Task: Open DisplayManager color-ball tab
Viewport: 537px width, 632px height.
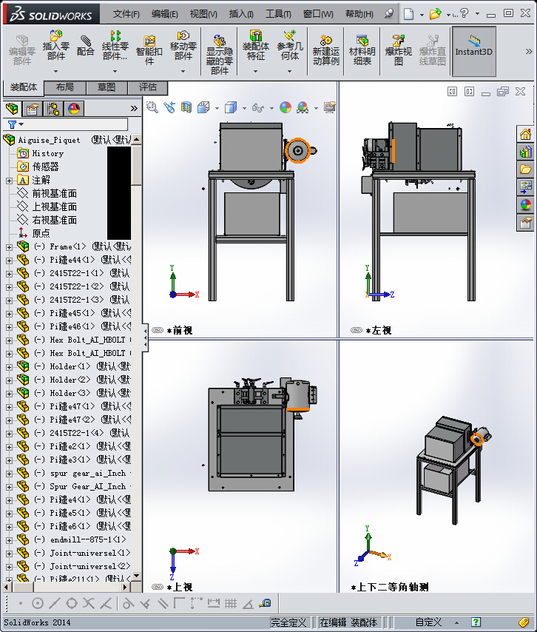Action: coord(74,109)
